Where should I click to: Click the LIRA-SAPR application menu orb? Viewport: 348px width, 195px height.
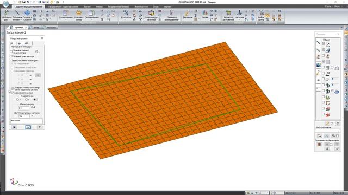point(5,4)
